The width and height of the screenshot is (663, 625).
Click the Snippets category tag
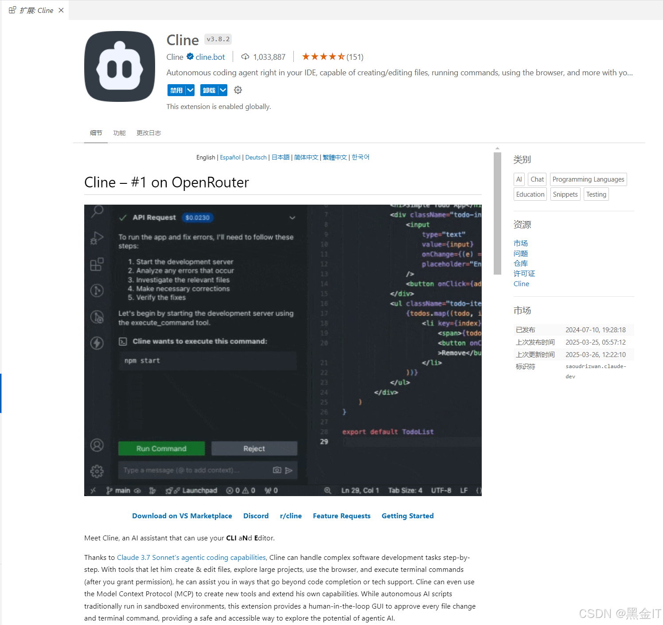[565, 194]
